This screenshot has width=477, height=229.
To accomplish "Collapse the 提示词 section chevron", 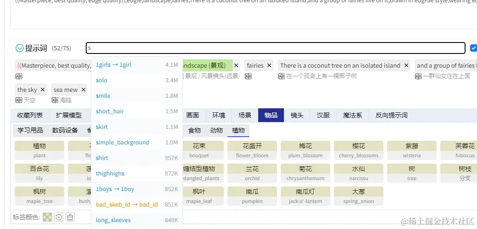I will tap(19, 48).
